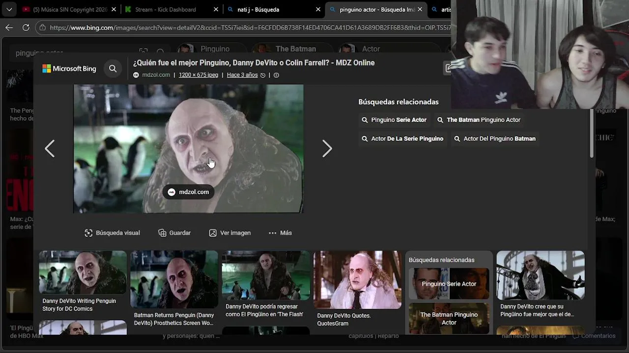Show the next image with the right arrow
Viewport: 629px width, 353px height.
point(327,149)
